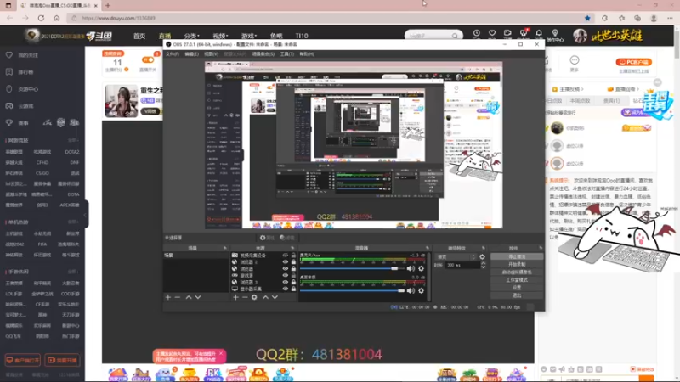Click 启动虚拟摄像机 button in OBS
This screenshot has width=680, height=382.
click(x=517, y=272)
